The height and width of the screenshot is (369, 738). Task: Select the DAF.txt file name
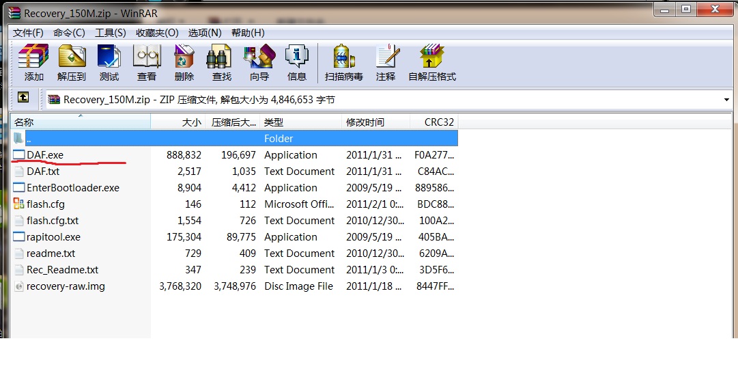click(43, 171)
